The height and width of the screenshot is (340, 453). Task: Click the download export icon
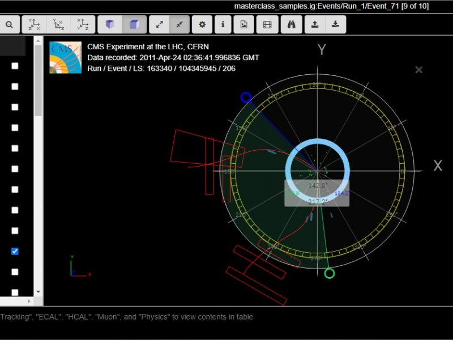click(335, 24)
